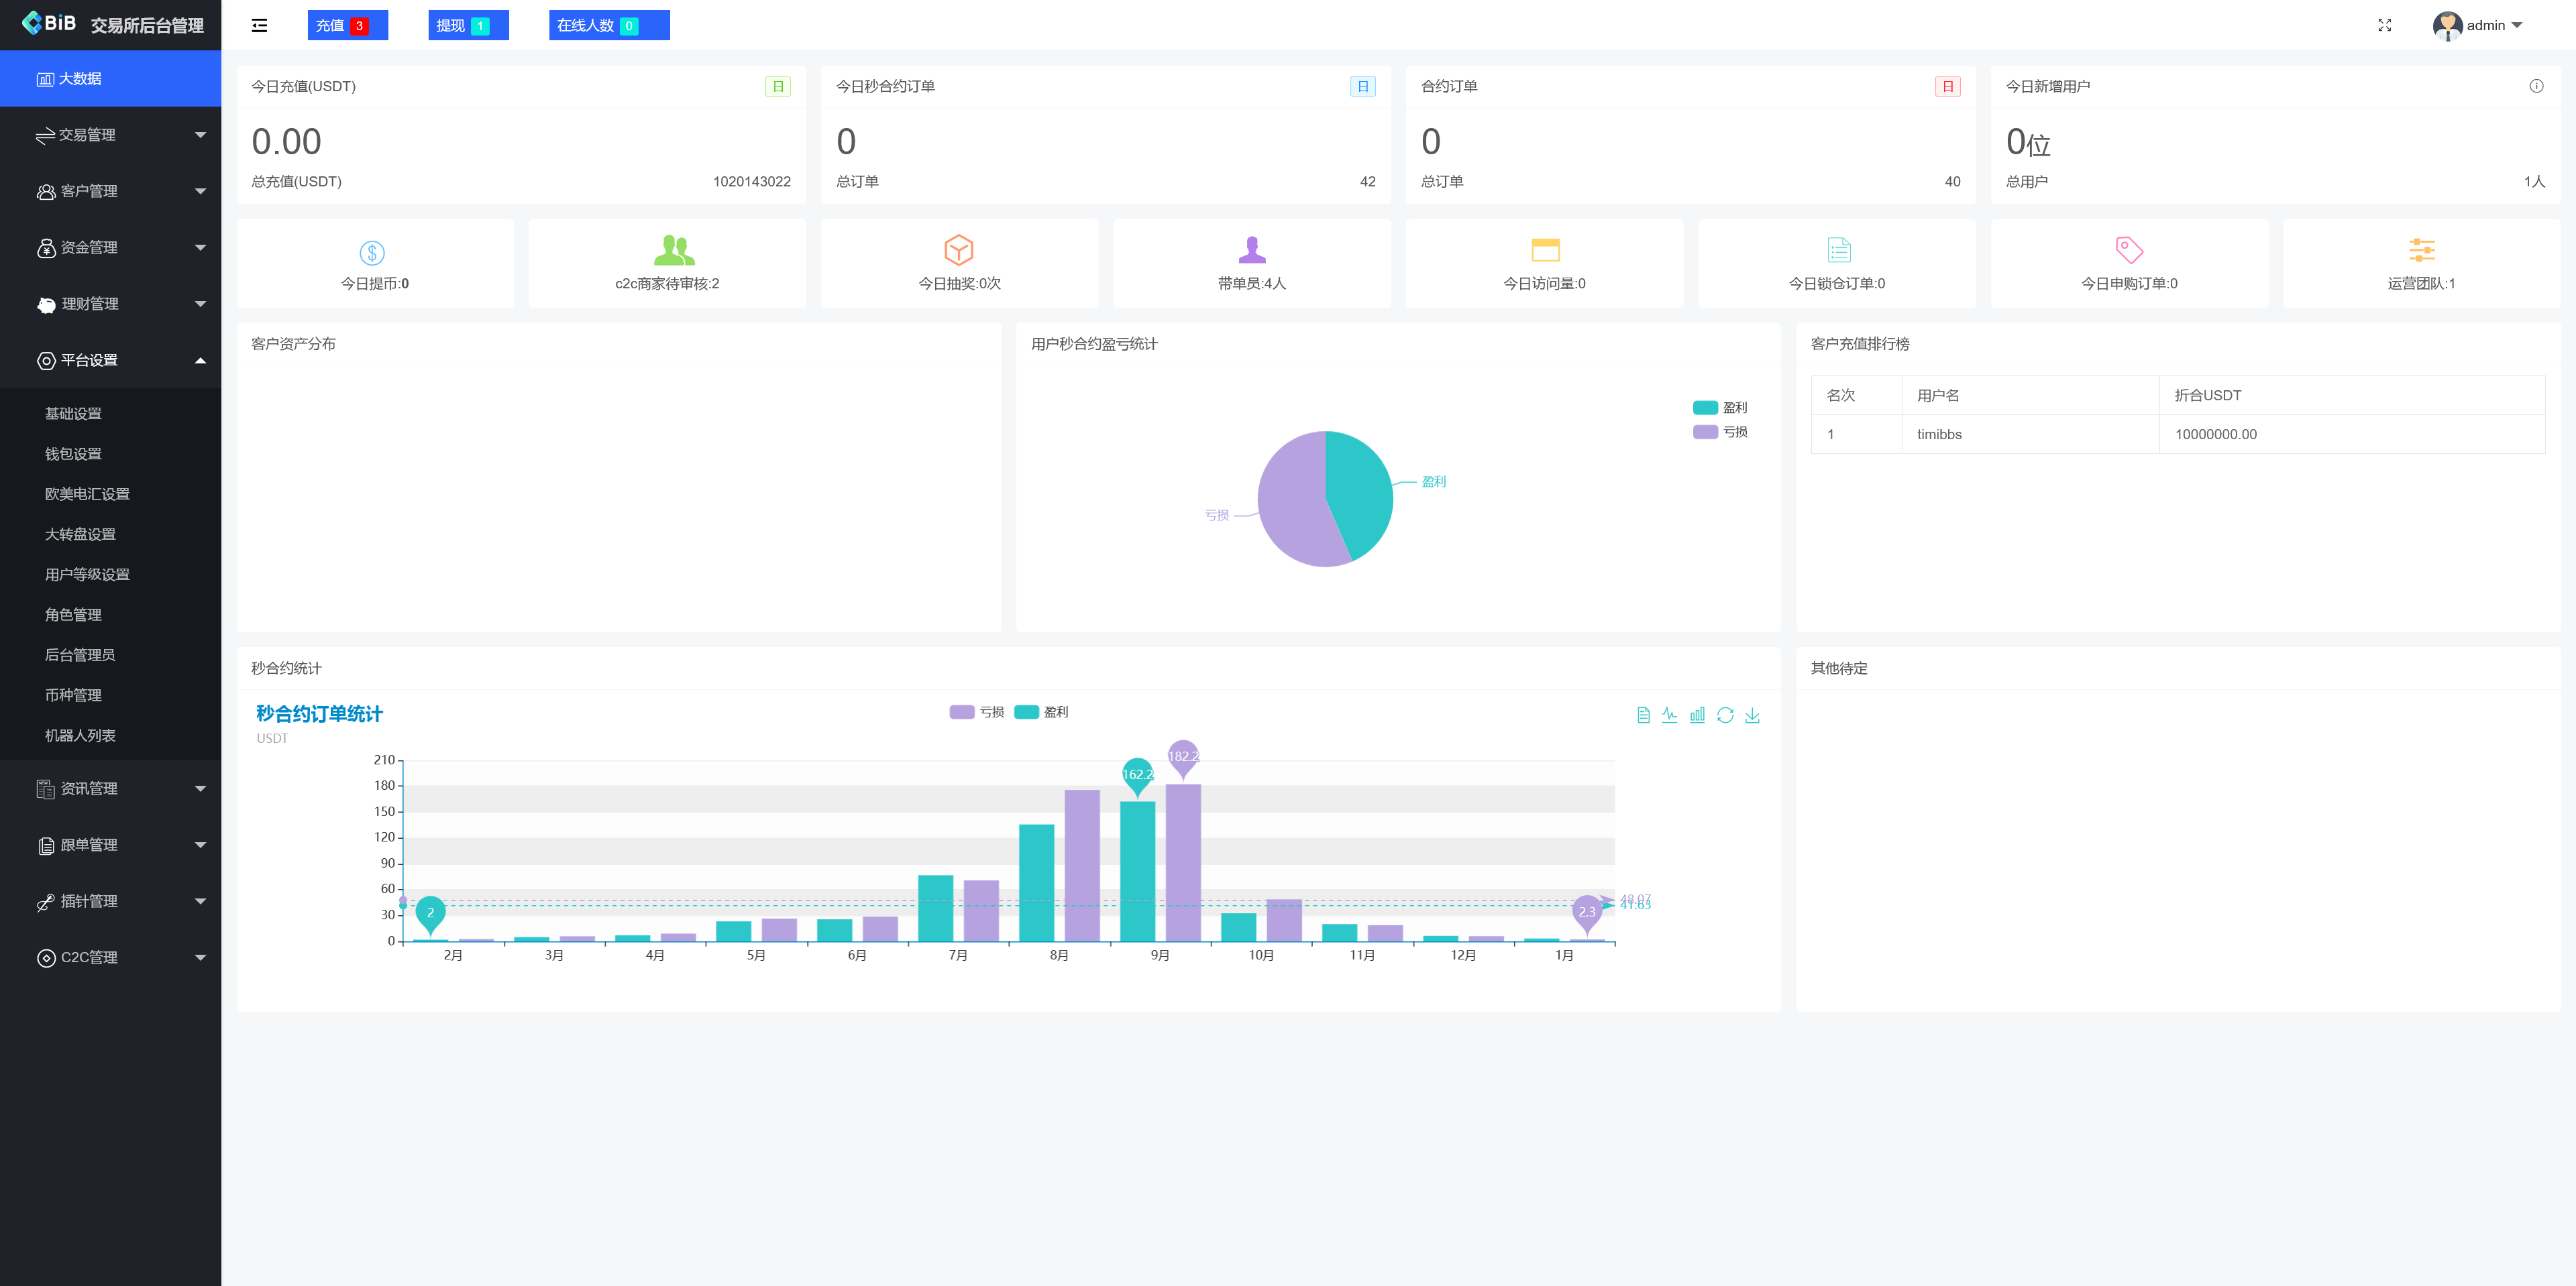Viewport: 2576px width, 1286px height.
Task: Toggle 亏损 legend in bar chart
Action: click(x=976, y=711)
